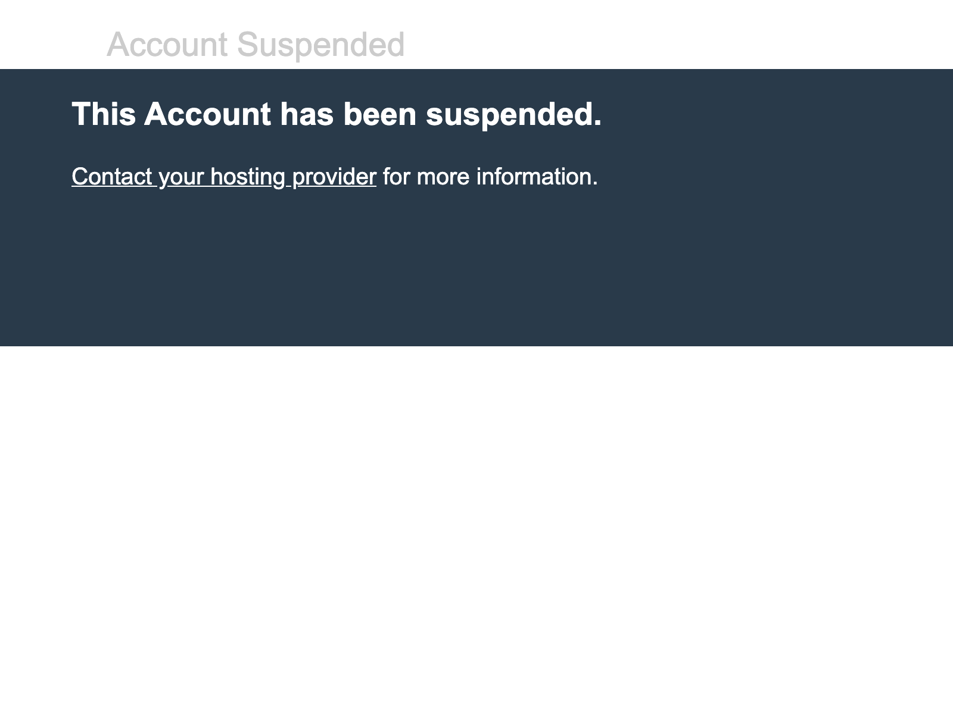Viewport: 953px width, 714px height.
Task: Click the word 'suspended.' in the bold heading
Action: (x=513, y=114)
